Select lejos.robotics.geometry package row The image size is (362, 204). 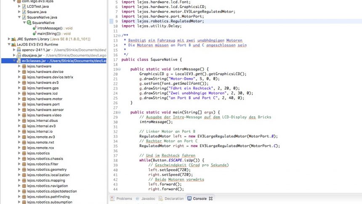click(x=47, y=169)
